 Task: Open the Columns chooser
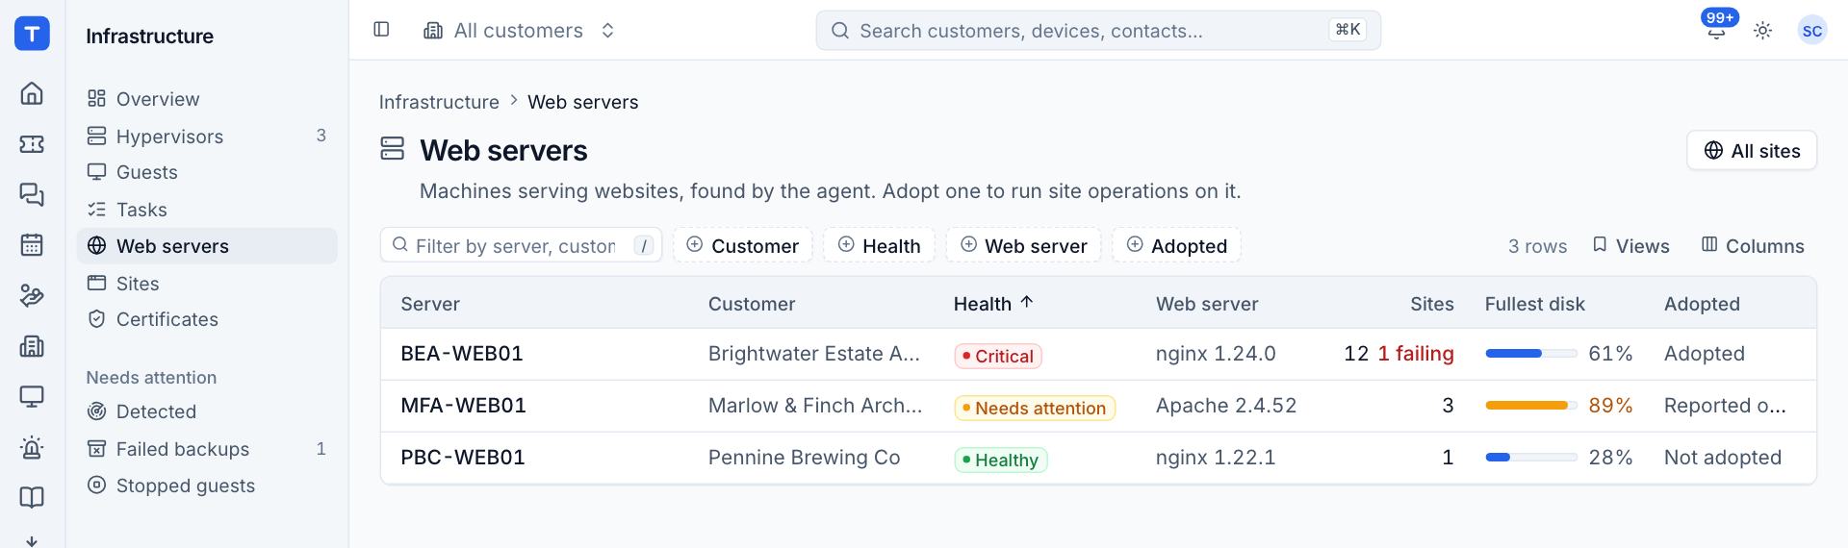1753,246
